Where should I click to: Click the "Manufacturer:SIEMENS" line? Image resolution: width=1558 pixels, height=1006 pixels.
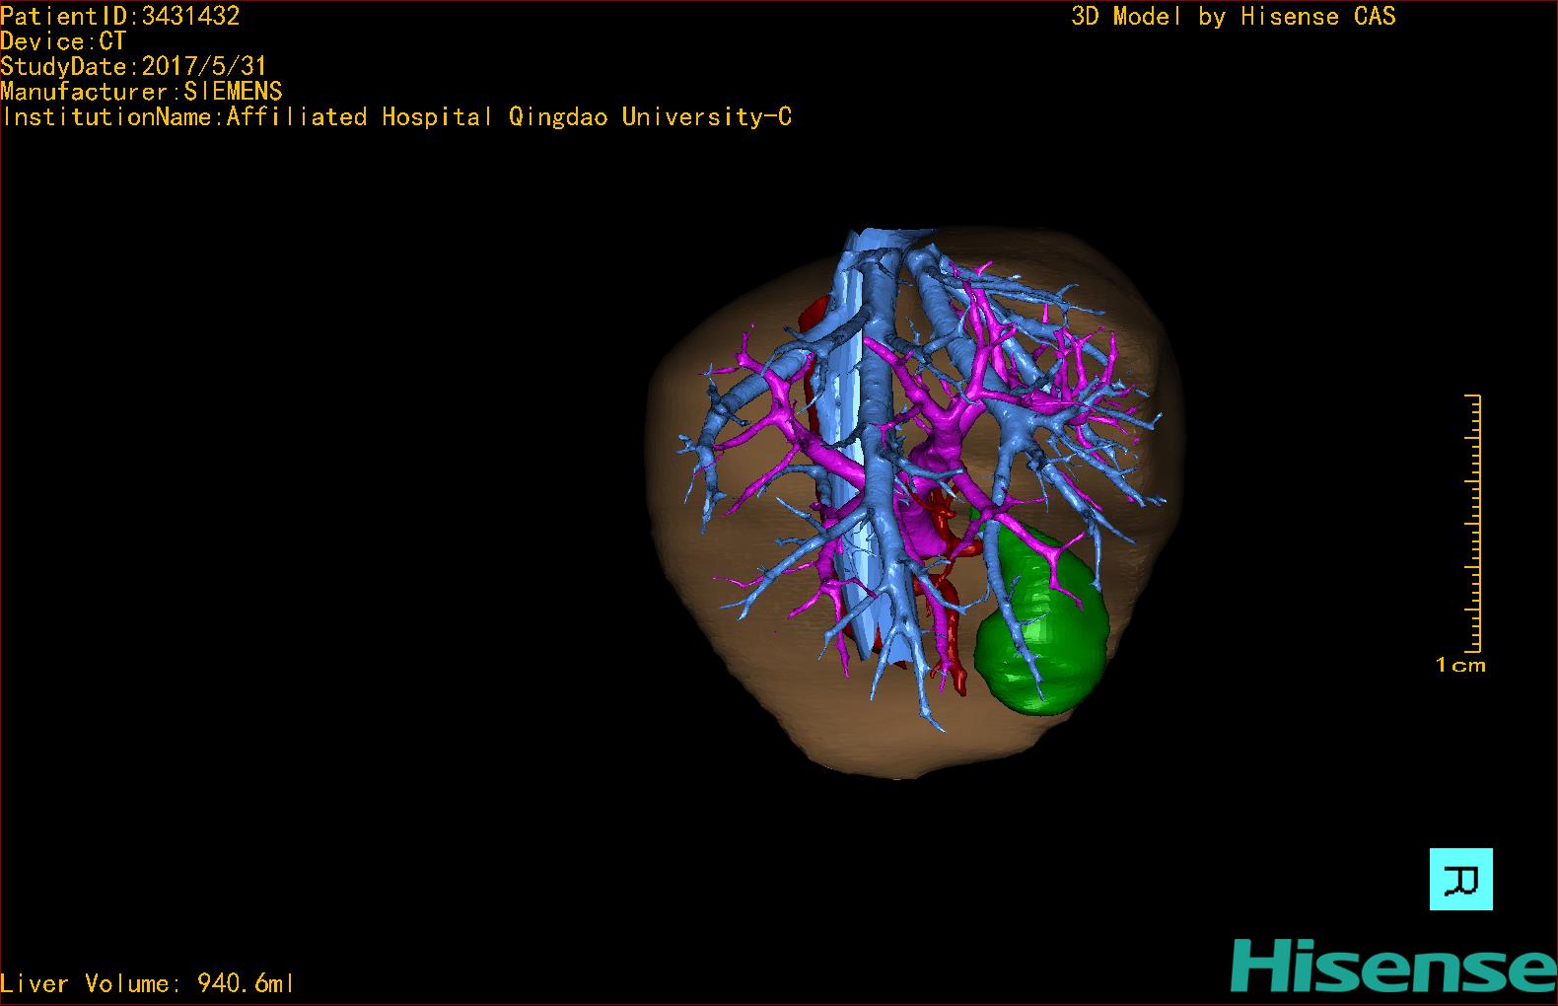pyautogui.click(x=142, y=92)
